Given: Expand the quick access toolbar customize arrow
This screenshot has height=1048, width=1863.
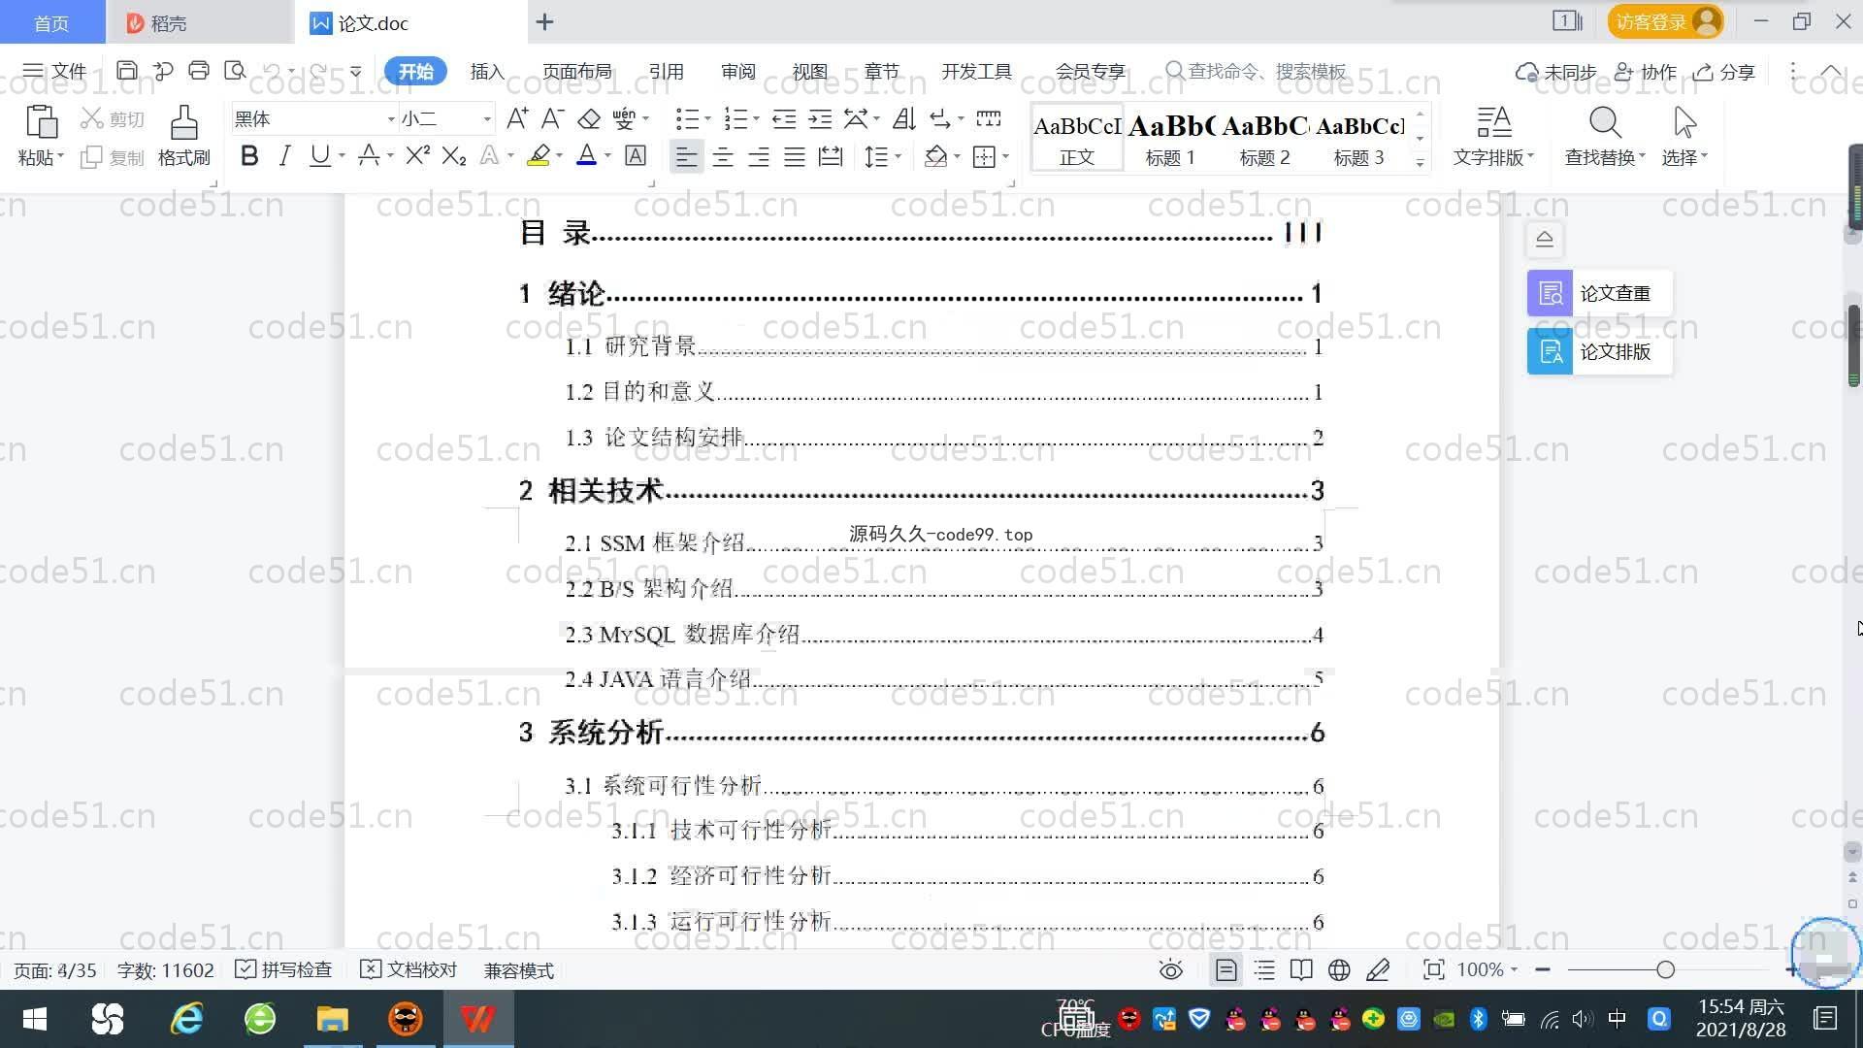Looking at the screenshot, I should click(356, 71).
